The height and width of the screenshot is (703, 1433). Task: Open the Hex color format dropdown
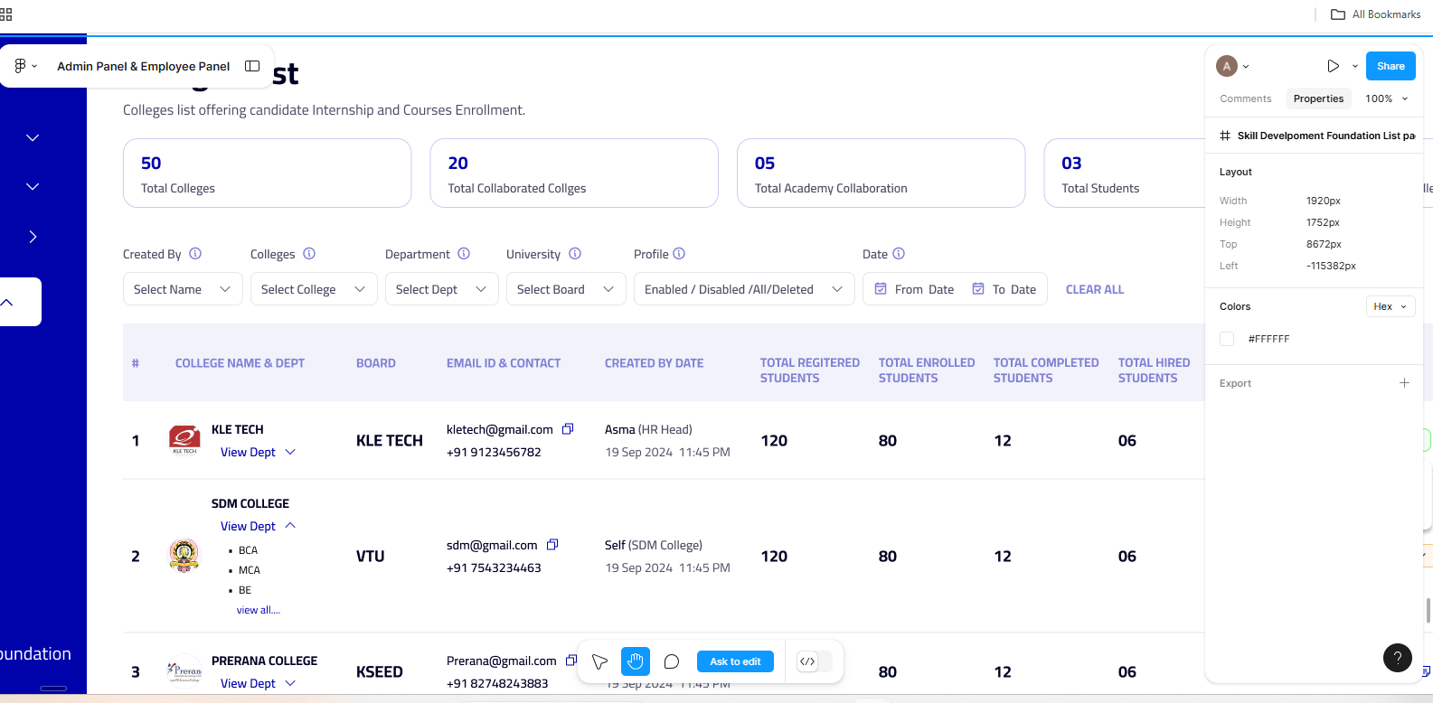(x=1390, y=306)
